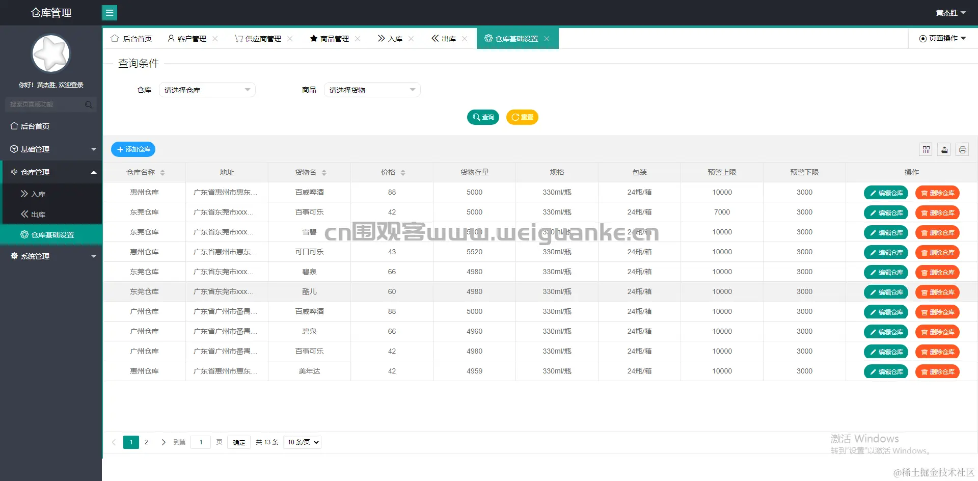
Task: Click the 确定 page jump button
Action: (x=239, y=442)
